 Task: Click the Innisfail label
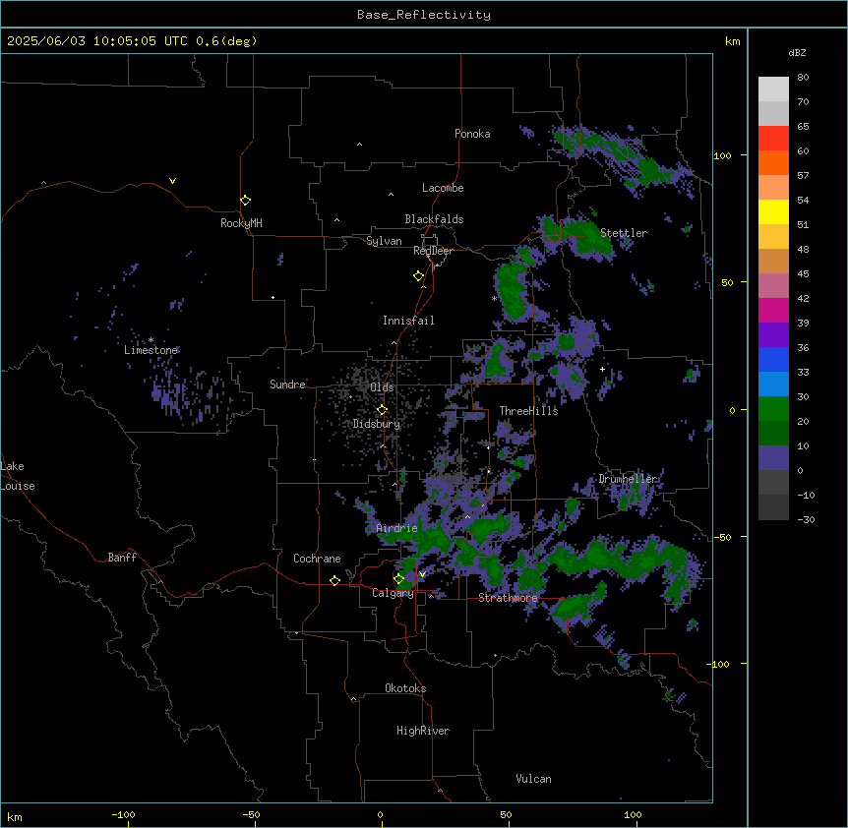pos(408,321)
